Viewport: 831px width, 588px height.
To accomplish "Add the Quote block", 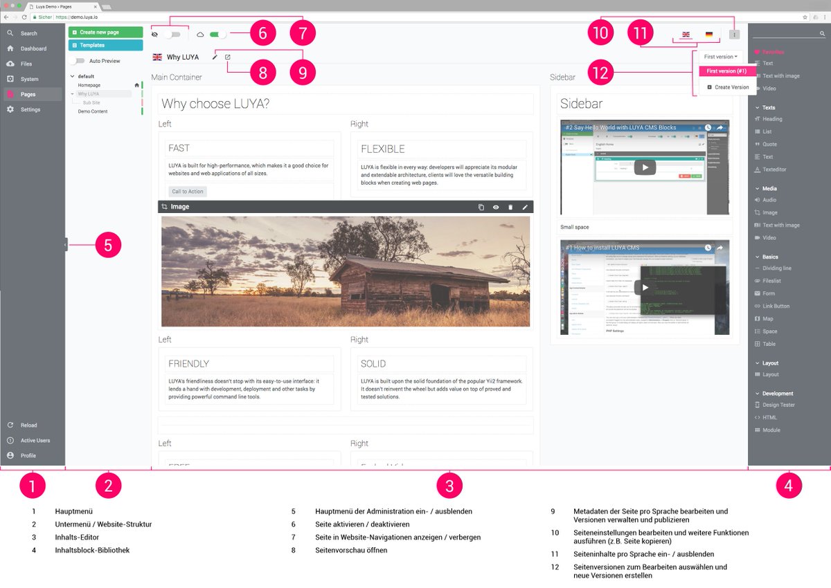I will tap(769, 145).
